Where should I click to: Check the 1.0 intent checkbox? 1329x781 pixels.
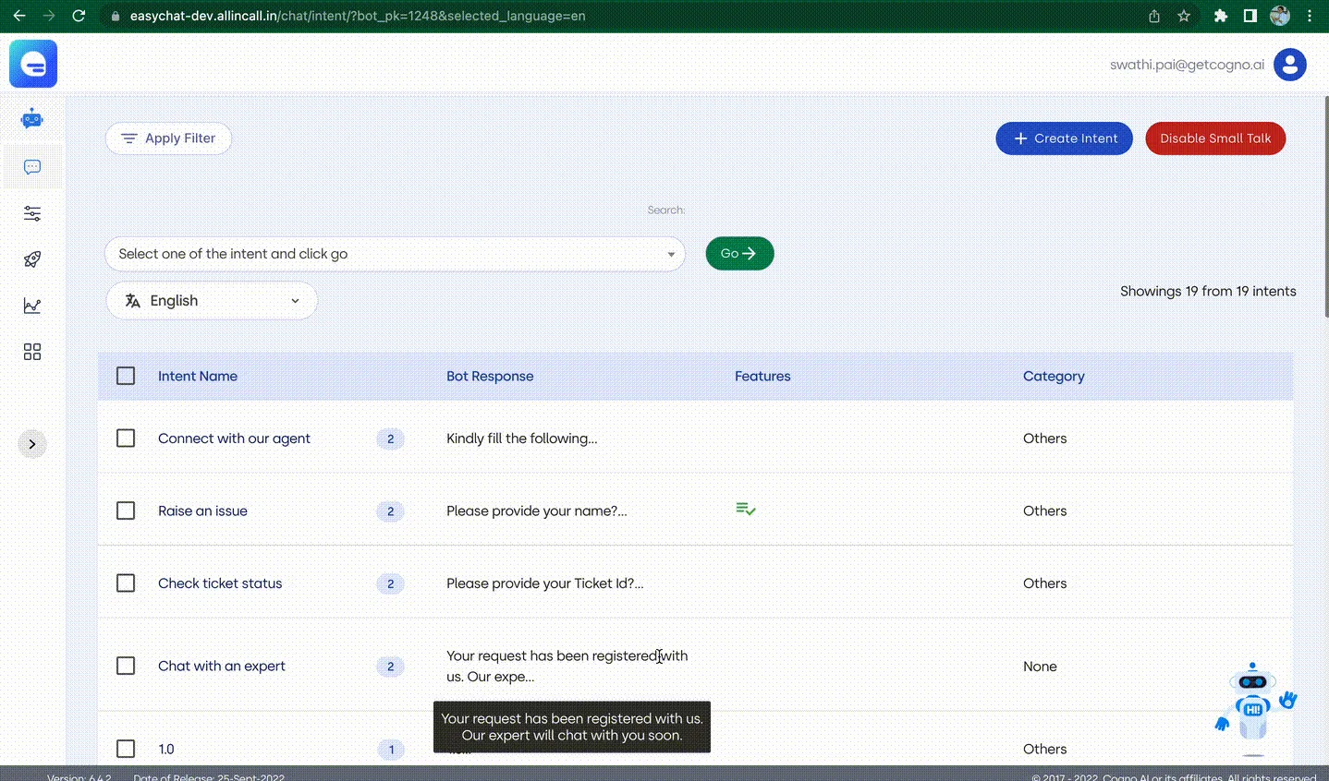(x=126, y=749)
